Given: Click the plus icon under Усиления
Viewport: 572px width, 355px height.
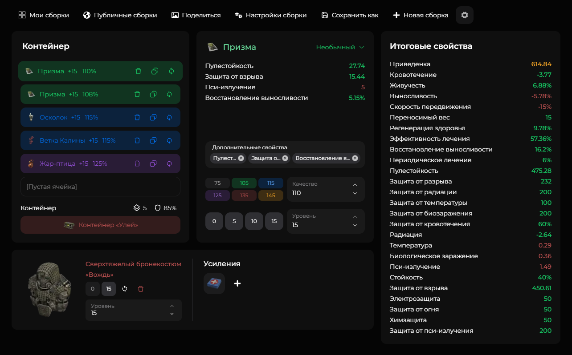Looking at the screenshot, I should (x=237, y=283).
